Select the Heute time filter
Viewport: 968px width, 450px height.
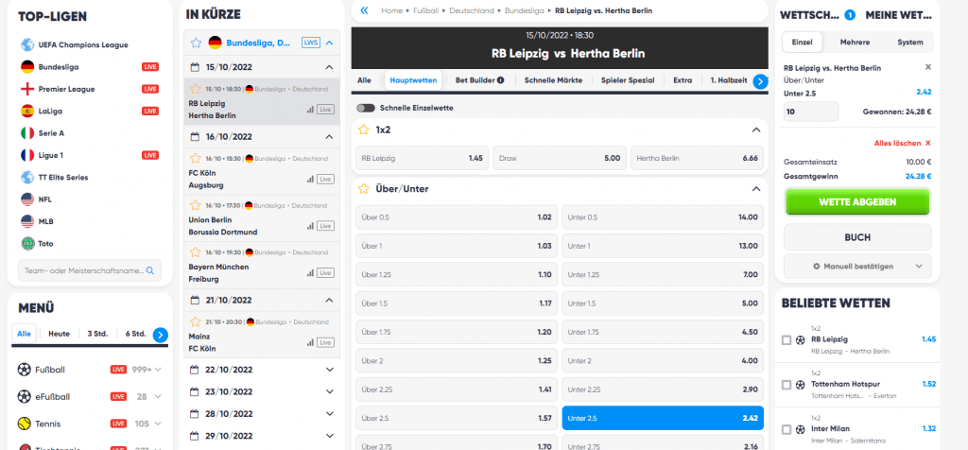coord(60,334)
